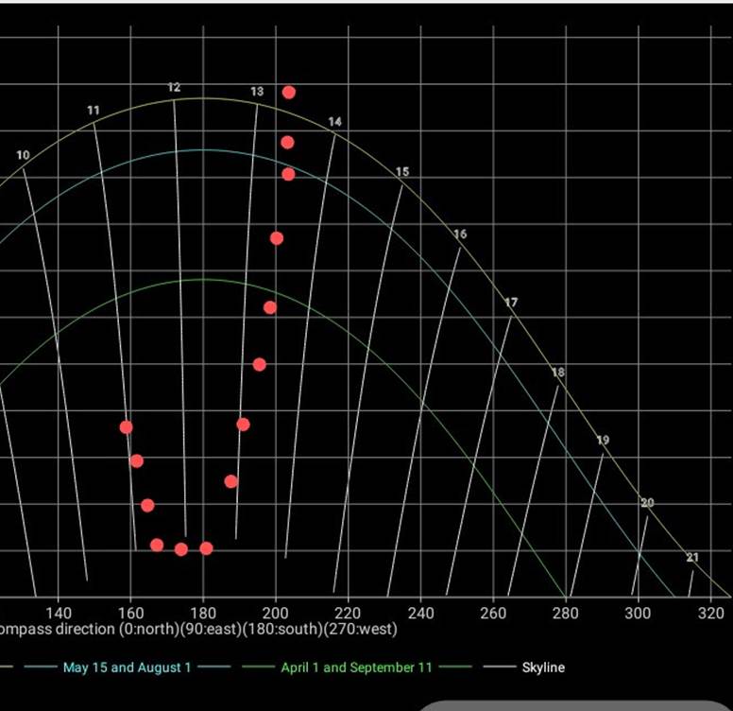Click the compass direction axis title text

coord(198,629)
